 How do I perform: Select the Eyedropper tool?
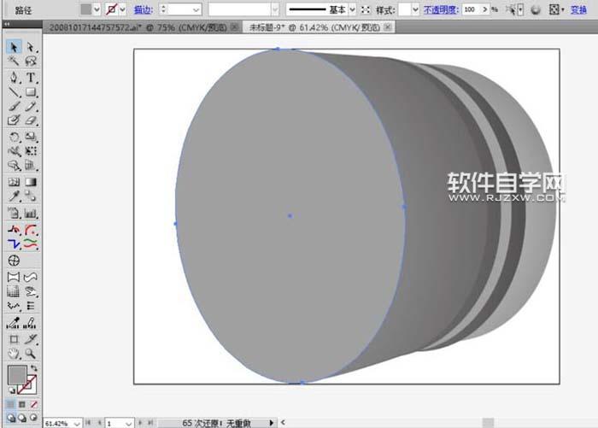(x=14, y=196)
